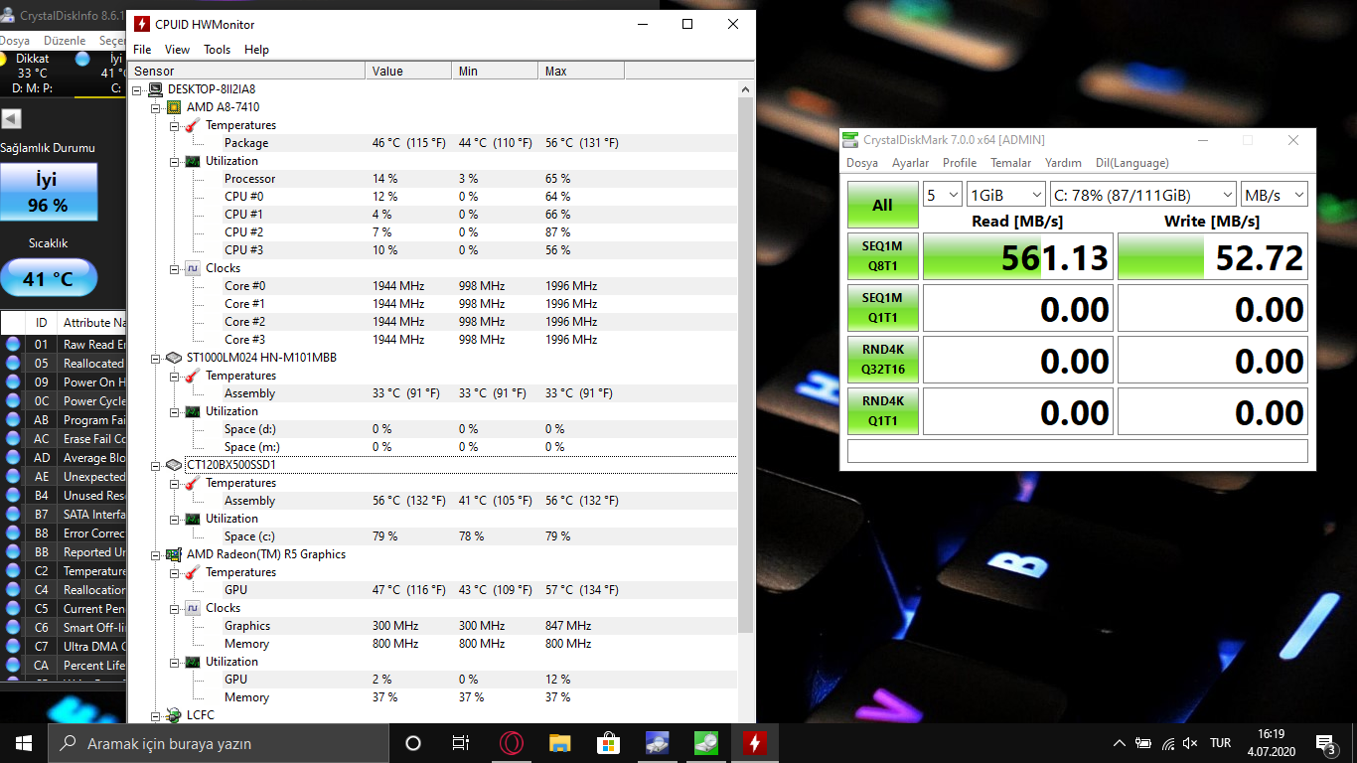This screenshot has height=763, width=1357.
Task: Run the SEQ1M Q8T1 test
Action: point(882,257)
